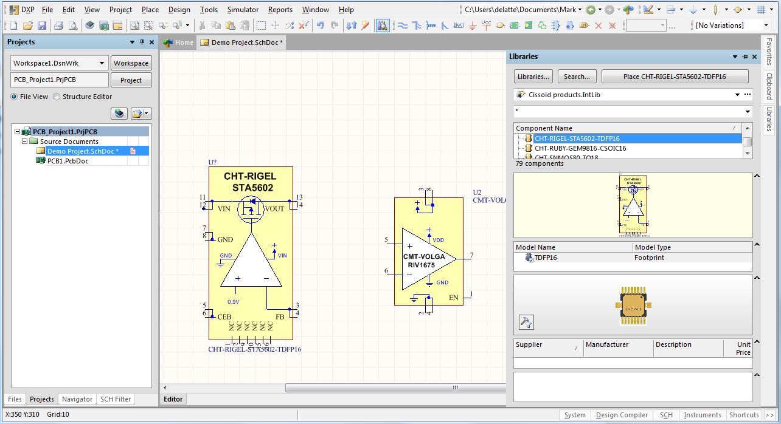Image resolution: width=781 pixels, height=424 pixels.
Task: Click the Paste clipboard icon
Action: pos(231,26)
